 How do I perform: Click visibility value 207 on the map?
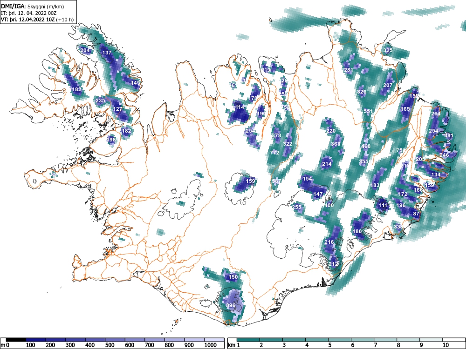(388, 85)
